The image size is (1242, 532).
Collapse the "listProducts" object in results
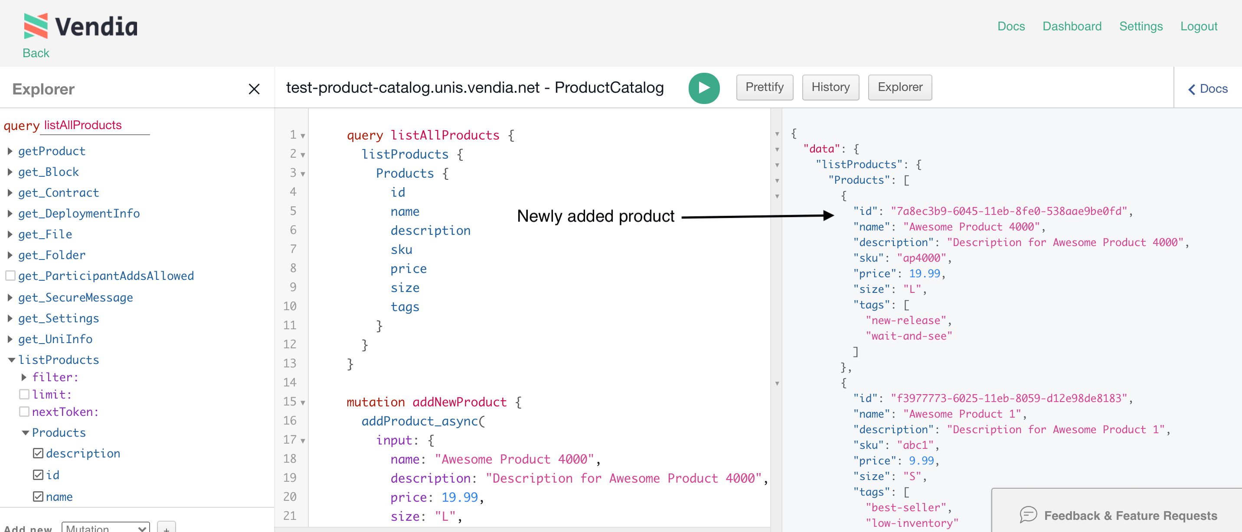coord(777,165)
